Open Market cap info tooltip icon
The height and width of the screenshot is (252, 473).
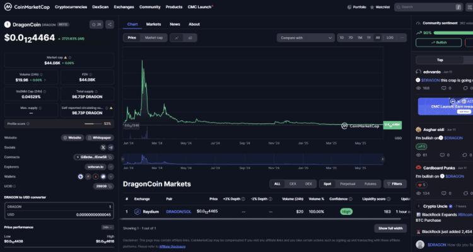[70, 57]
